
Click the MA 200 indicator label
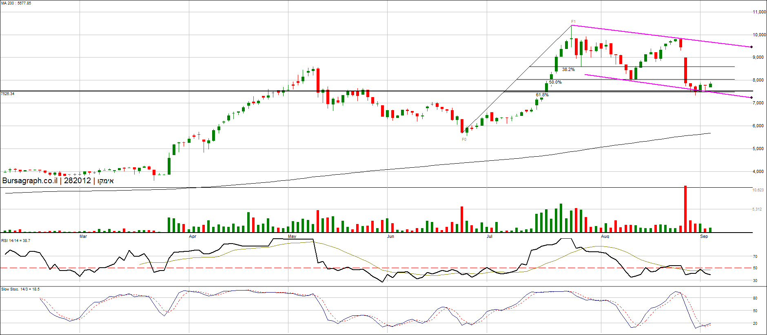[x=16, y=3]
